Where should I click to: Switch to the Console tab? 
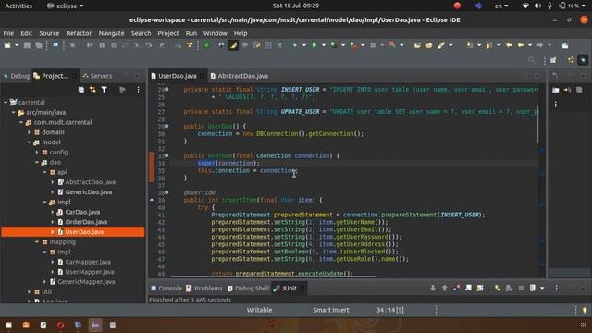[166, 288]
